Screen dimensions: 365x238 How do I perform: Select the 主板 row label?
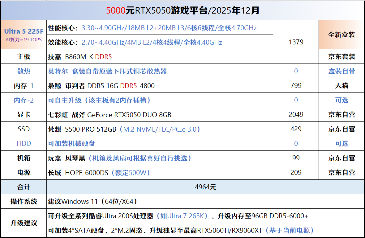click(x=24, y=57)
